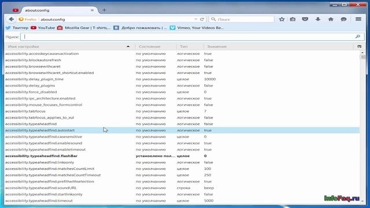Select accessibility.typeaheadfind.linksonly row
370x208 pixels.
tap(182, 162)
